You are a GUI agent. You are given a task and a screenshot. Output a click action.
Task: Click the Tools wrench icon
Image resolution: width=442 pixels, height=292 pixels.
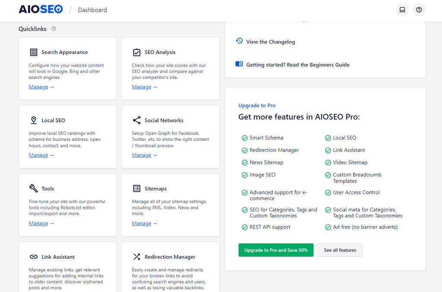34,188
